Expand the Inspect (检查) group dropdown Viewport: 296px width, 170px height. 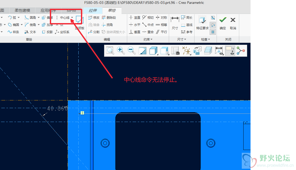point(205,40)
